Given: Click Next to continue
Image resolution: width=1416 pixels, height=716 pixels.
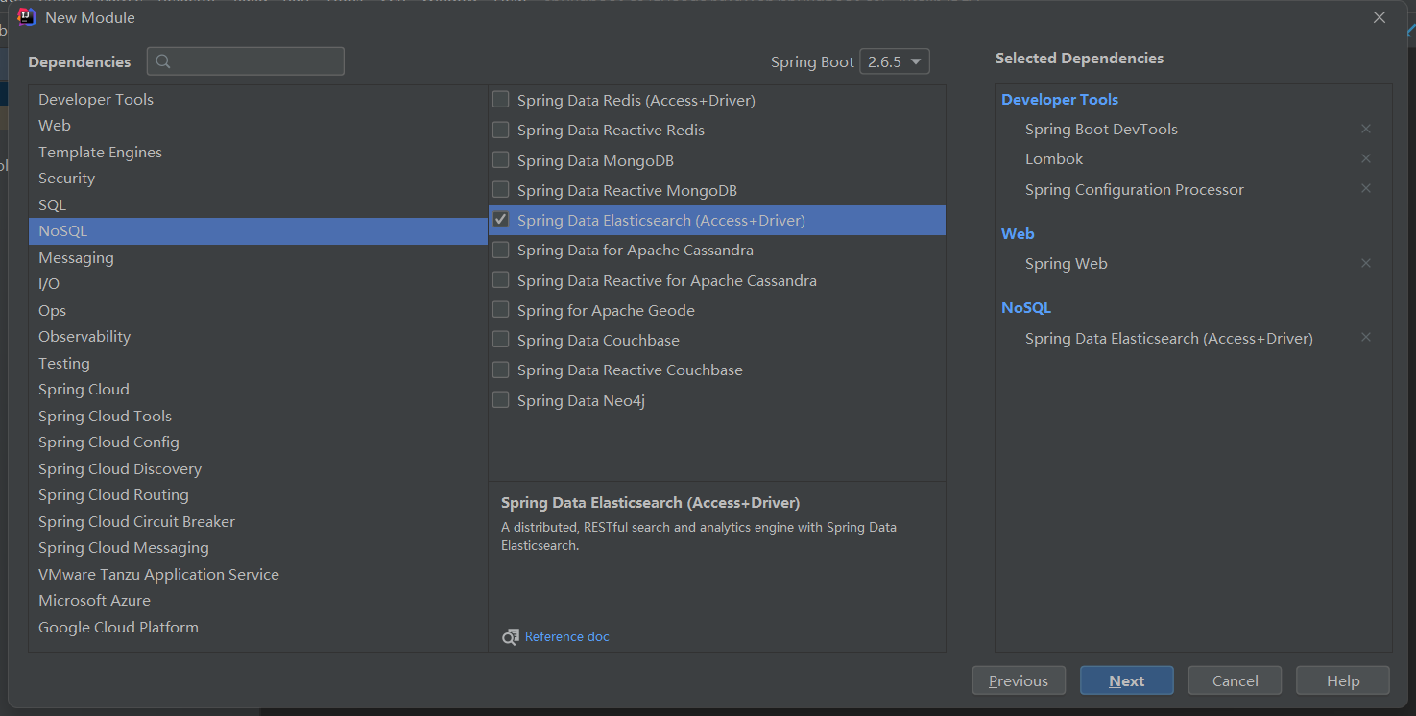Looking at the screenshot, I should 1126,680.
